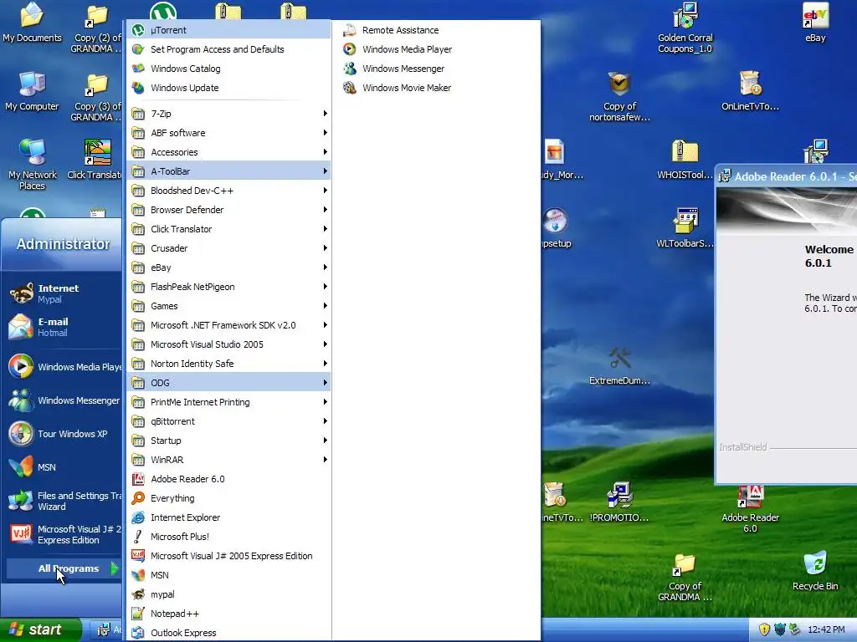Open the Crusader menu folder
Viewport: 857px width, 642px height.
coord(228,247)
